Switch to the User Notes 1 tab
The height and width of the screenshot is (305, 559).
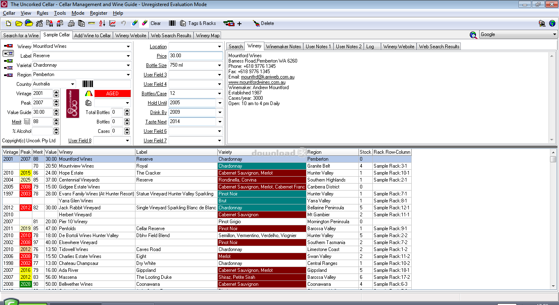click(318, 47)
